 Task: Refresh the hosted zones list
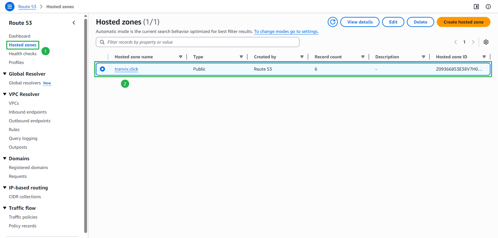point(333,22)
